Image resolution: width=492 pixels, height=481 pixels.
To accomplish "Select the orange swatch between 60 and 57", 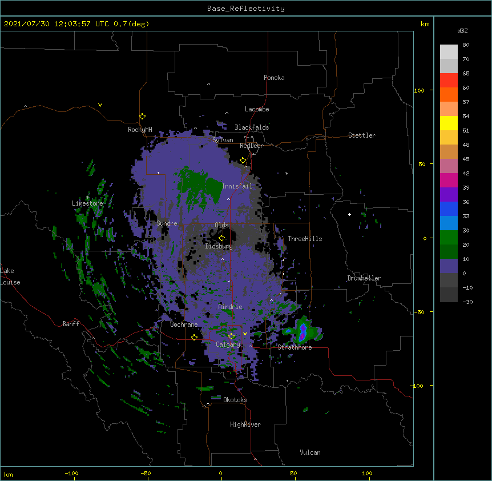I will (449, 94).
